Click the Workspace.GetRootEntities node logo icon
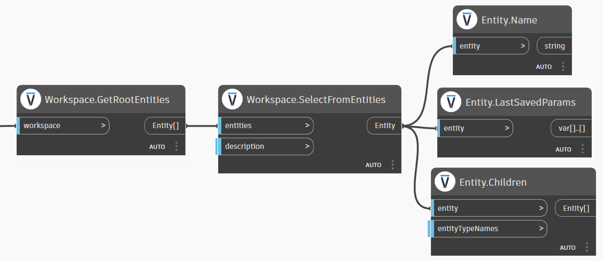This screenshot has height=261, width=603. coord(30,99)
